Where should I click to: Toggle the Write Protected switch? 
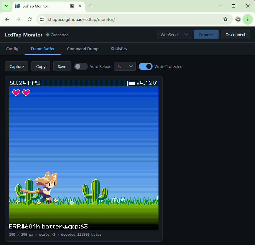tap(145, 66)
